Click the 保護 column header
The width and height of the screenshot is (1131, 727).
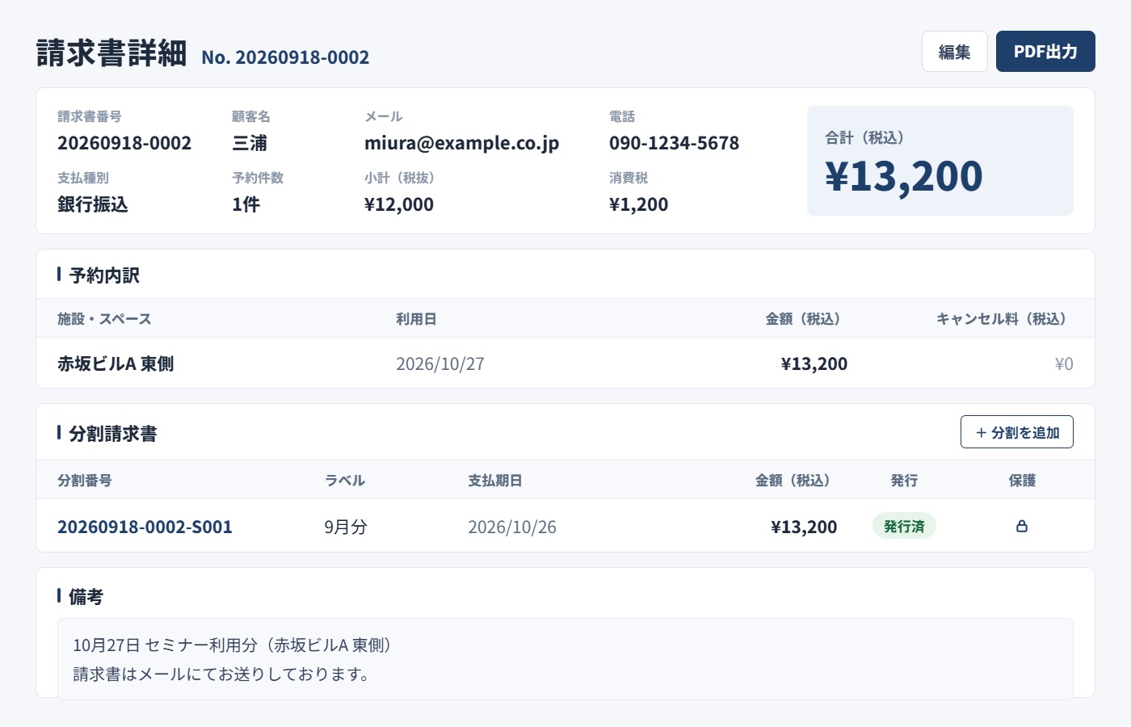(1022, 481)
